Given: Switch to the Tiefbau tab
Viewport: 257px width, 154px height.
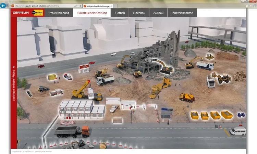Looking at the screenshot, I should click(120, 13).
